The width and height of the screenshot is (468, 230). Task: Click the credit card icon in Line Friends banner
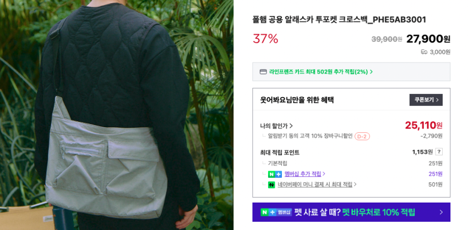[x=263, y=72]
